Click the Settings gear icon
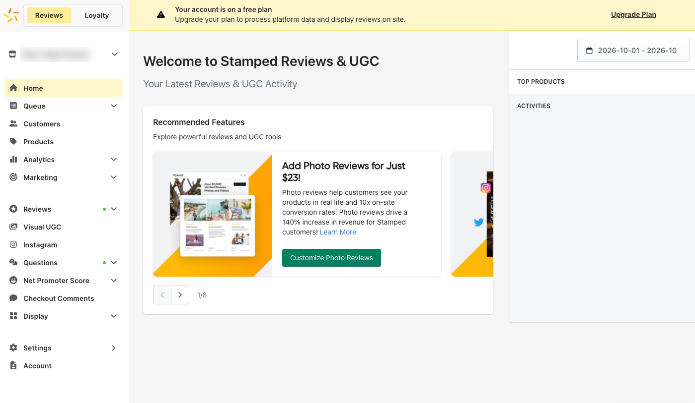 pos(13,348)
